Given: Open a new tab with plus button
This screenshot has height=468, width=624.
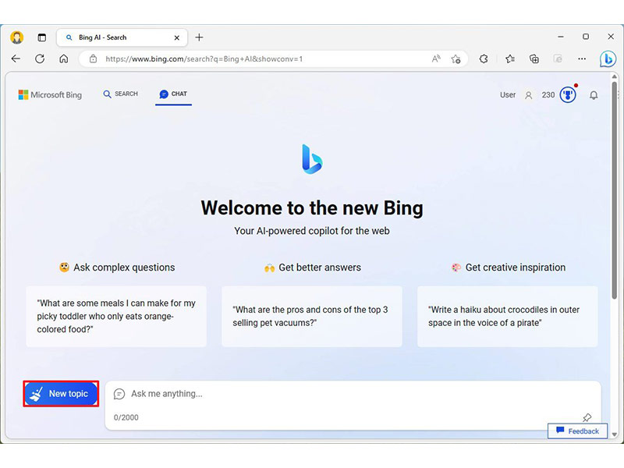Looking at the screenshot, I should pos(200,37).
